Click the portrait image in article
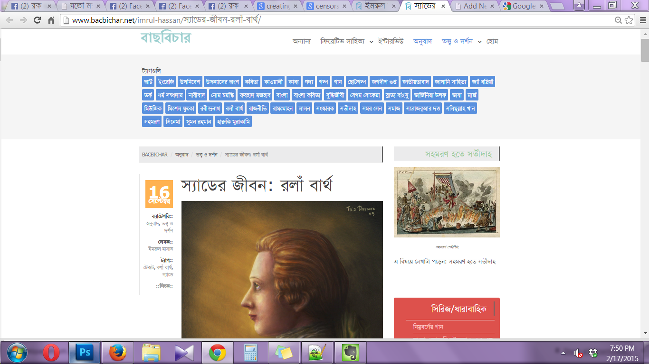The height and width of the screenshot is (364, 649). [x=282, y=269]
